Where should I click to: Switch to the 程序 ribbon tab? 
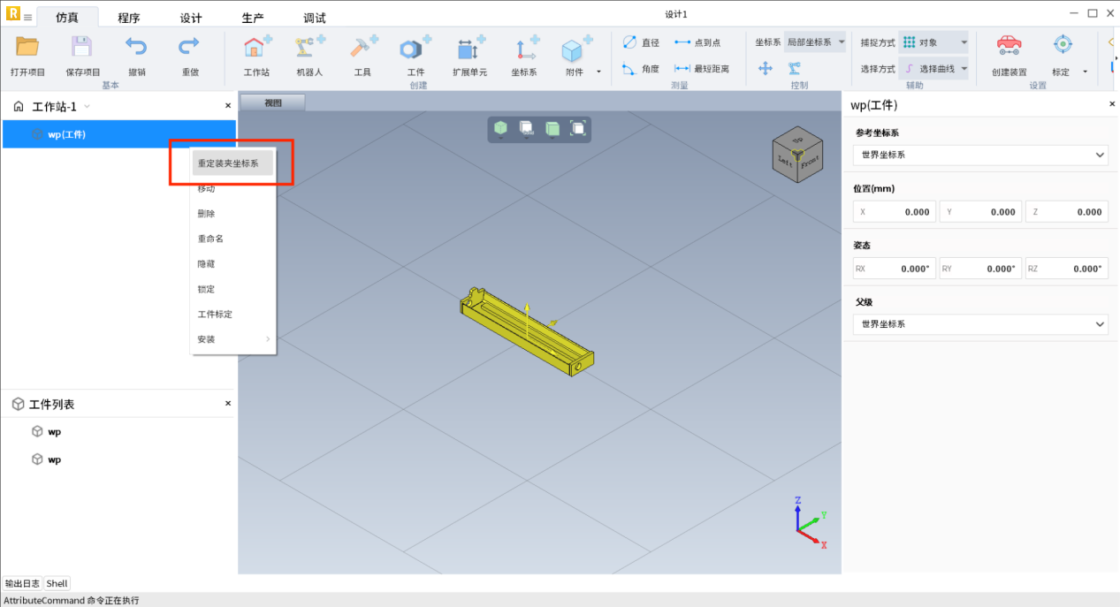[129, 18]
